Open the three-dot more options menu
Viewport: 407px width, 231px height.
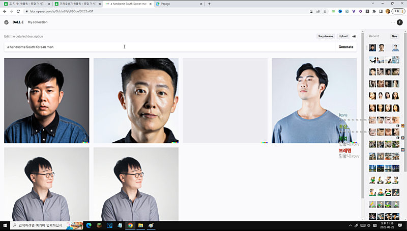coord(393,22)
